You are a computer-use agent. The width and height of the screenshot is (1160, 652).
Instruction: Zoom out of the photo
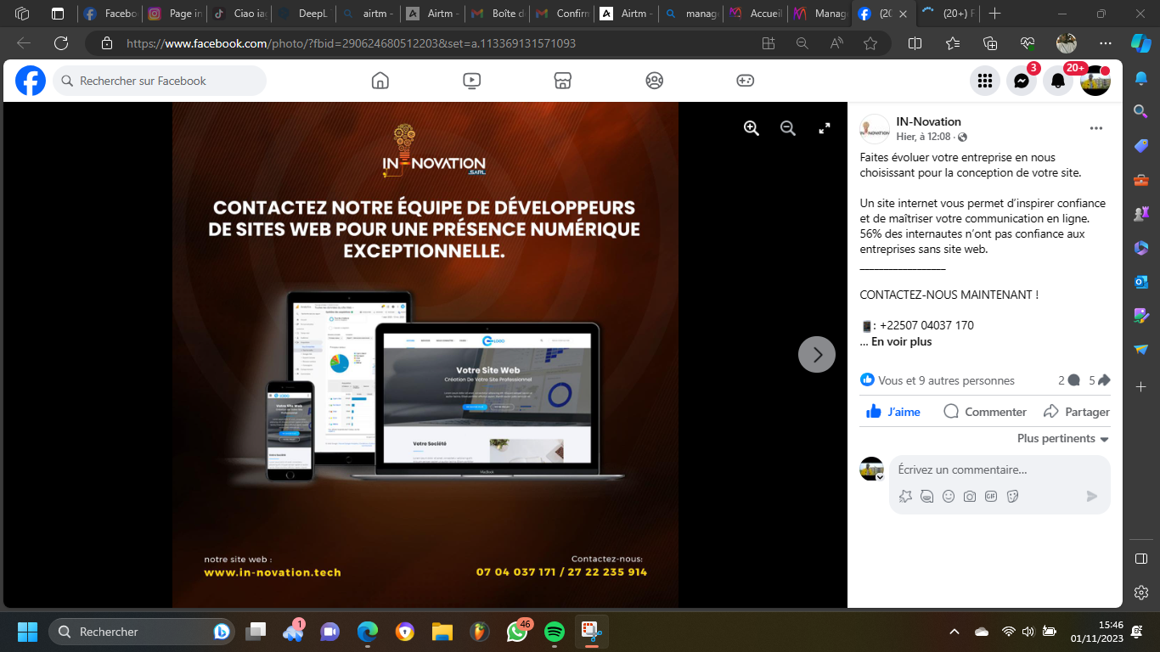788,128
